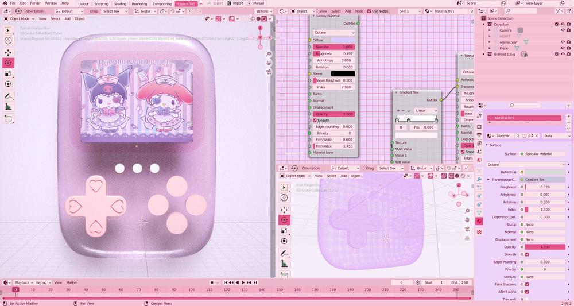Image resolution: width=574 pixels, height=306 pixels.
Task: Adjust Roughness slider in Glossy Material node
Action: [333, 54]
